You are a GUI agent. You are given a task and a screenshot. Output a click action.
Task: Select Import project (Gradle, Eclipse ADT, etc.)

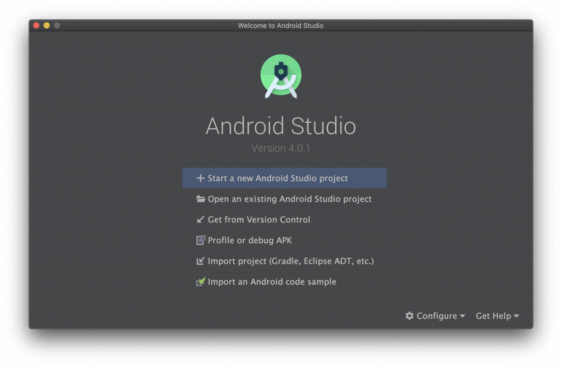pyautogui.click(x=285, y=261)
